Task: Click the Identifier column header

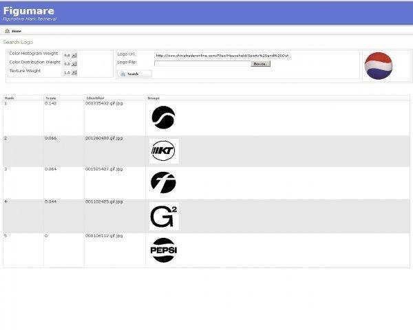Action: 95,98
